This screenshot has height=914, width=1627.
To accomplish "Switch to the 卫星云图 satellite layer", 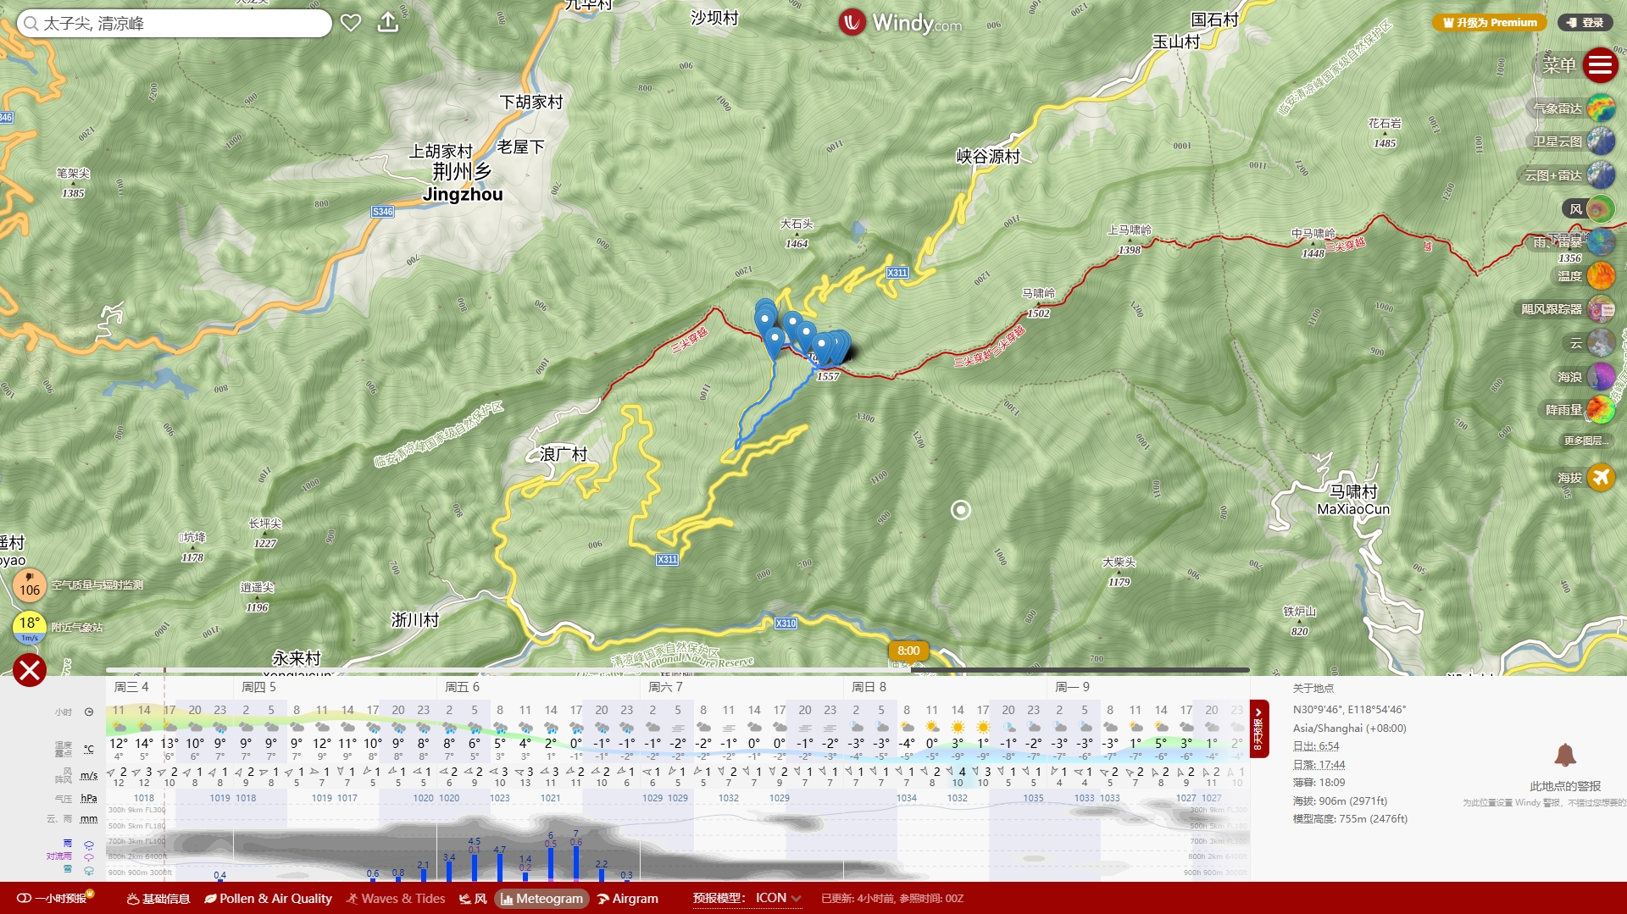I will tap(1600, 141).
